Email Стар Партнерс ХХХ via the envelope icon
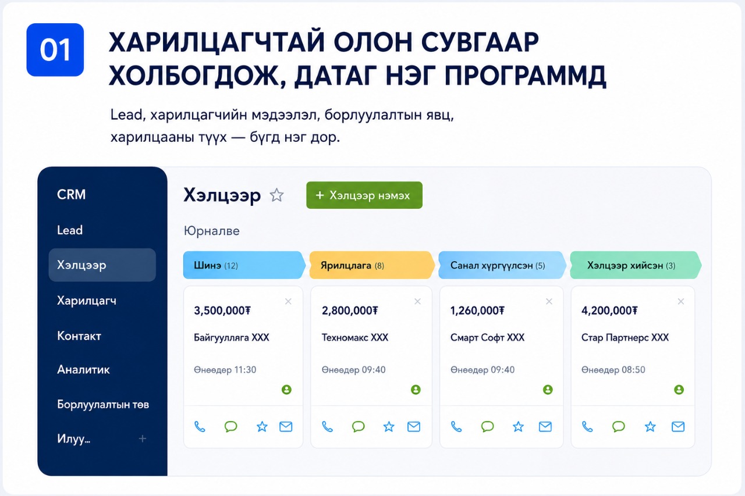 click(678, 427)
